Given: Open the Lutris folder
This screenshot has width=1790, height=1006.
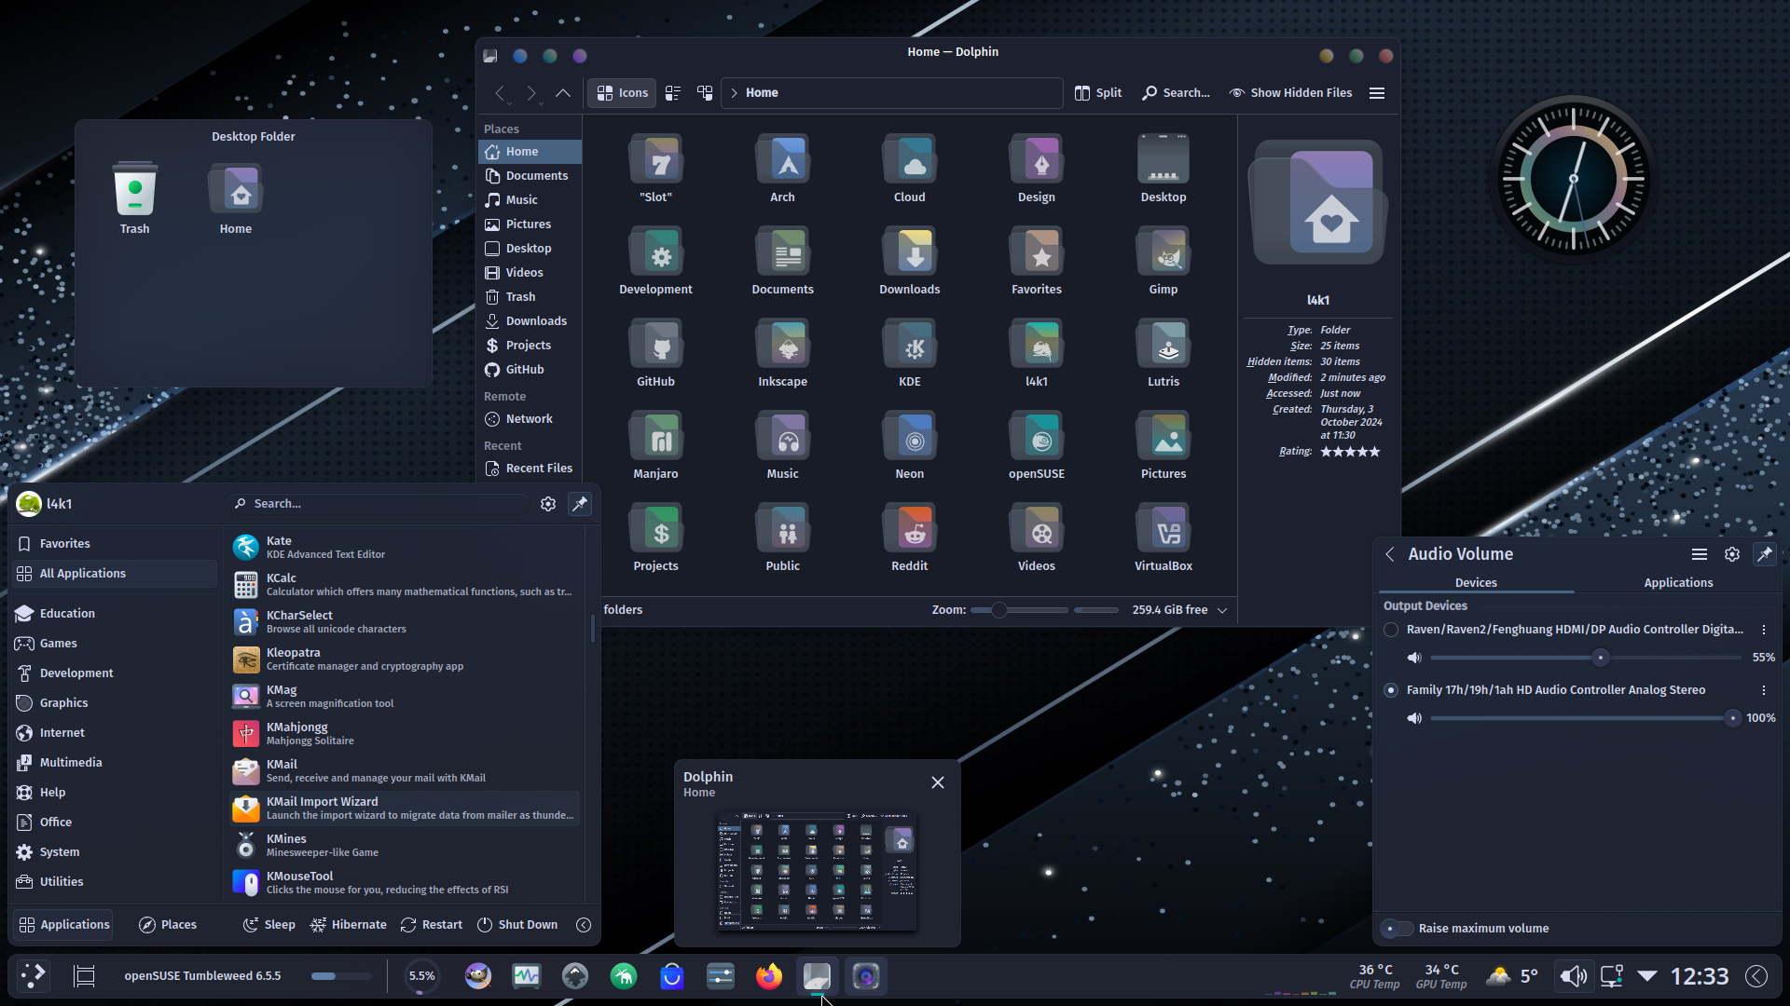Looking at the screenshot, I should point(1163,354).
